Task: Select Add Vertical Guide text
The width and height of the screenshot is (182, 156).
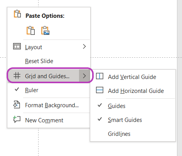Action: click(x=132, y=77)
